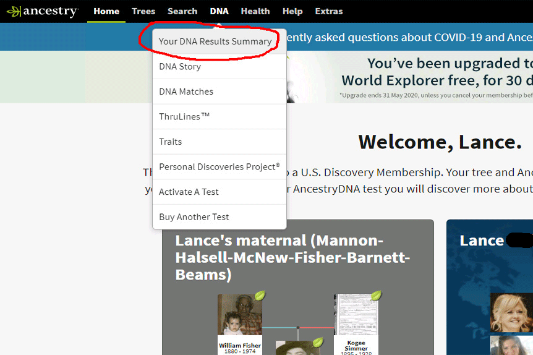
Task: Open Lance's maternal tree title
Action: point(292,258)
